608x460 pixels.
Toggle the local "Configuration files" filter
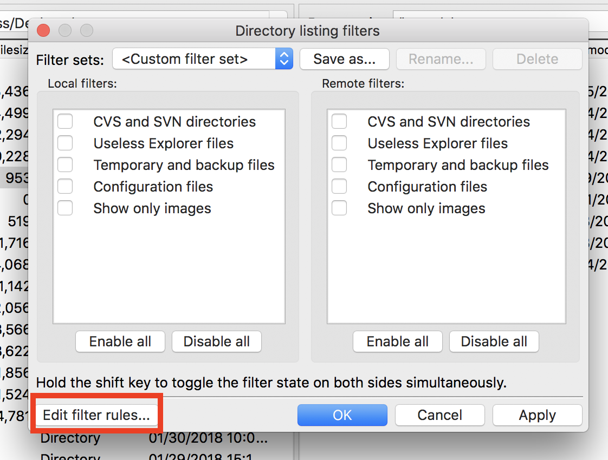click(65, 186)
